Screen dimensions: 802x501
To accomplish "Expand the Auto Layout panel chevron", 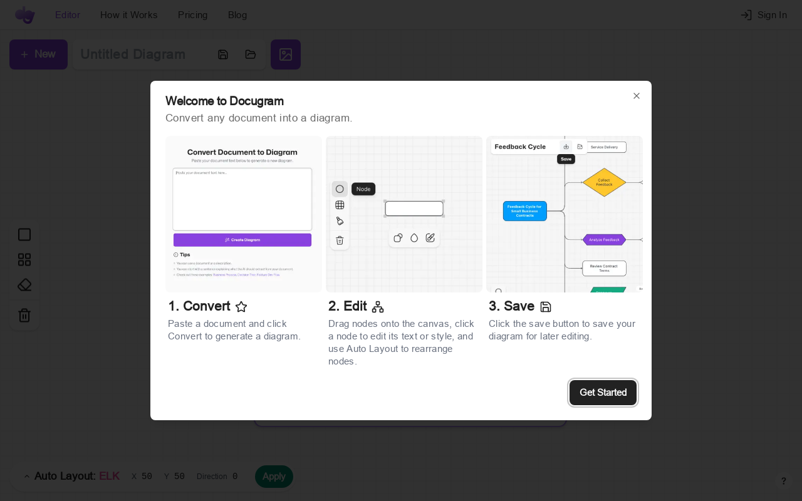I will (x=26, y=477).
